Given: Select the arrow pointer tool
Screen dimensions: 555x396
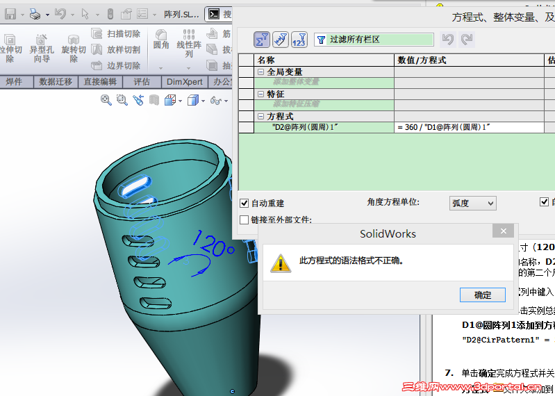Looking at the screenshot, I should pyautogui.click(x=85, y=14).
